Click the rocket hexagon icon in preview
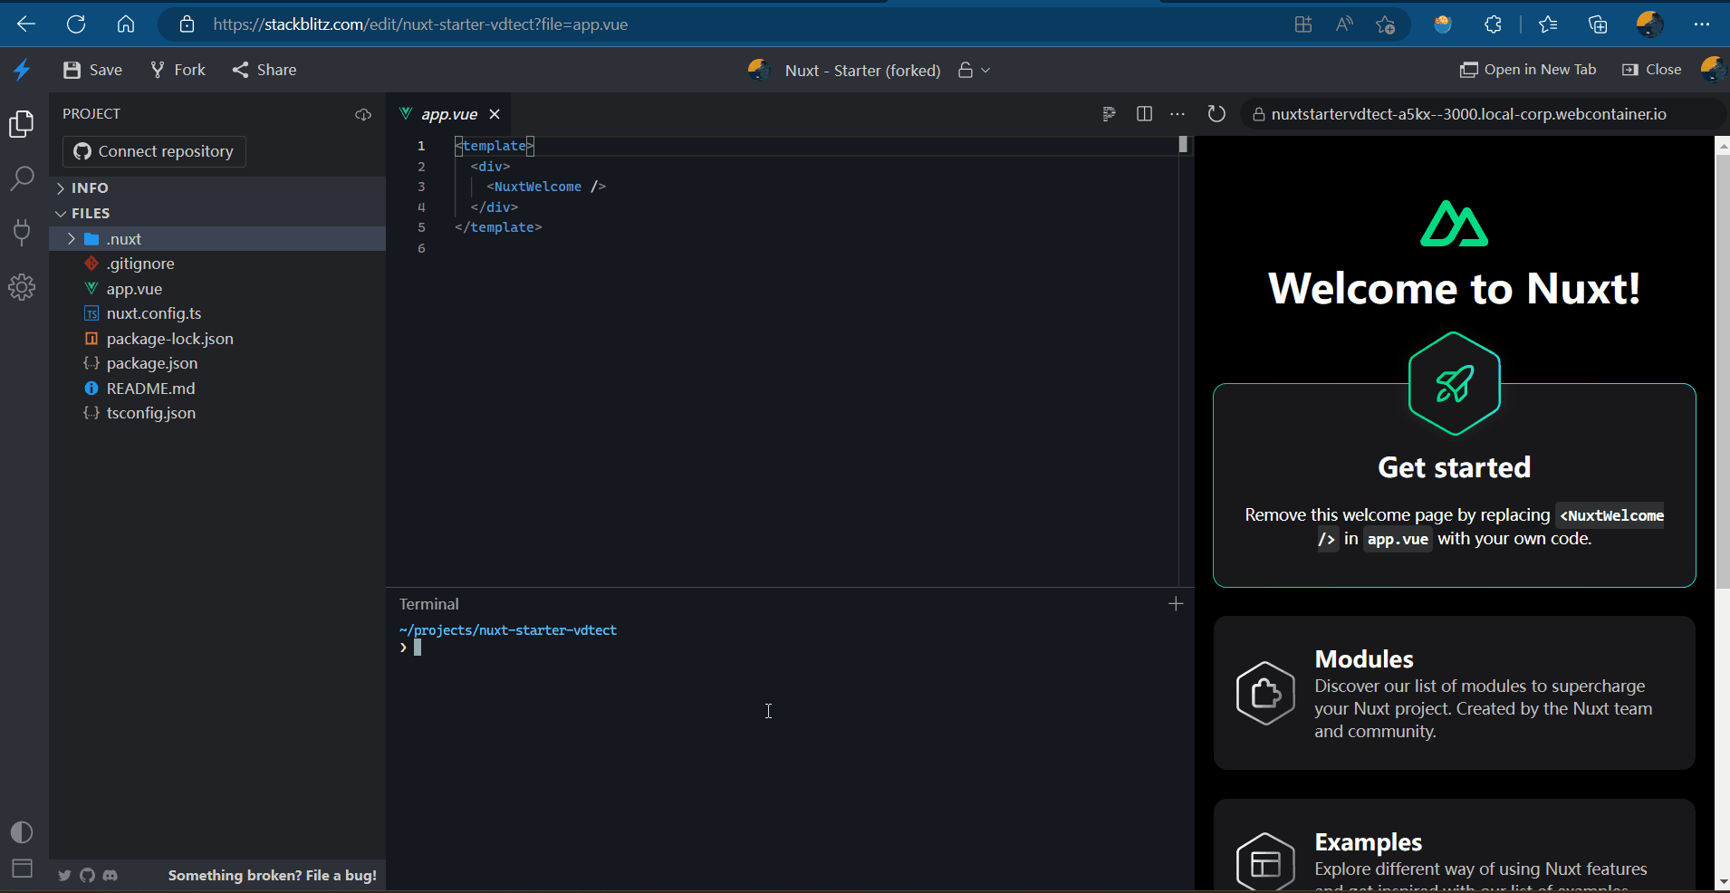Image resolution: width=1730 pixels, height=893 pixels. click(x=1454, y=384)
